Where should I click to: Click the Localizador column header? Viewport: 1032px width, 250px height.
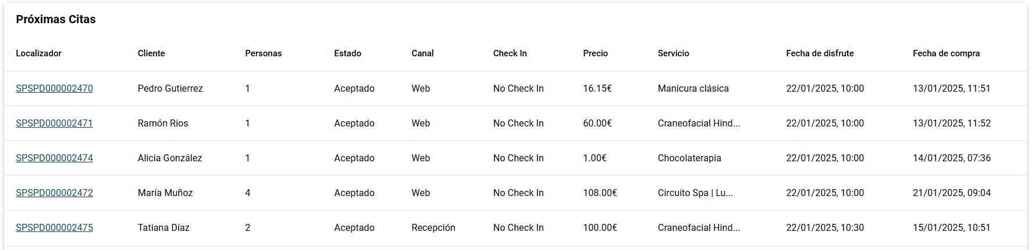click(x=38, y=53)
